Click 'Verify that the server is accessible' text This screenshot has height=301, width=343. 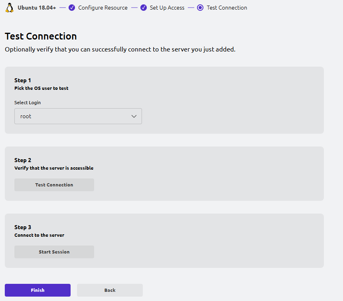click(x=54, y=168)
